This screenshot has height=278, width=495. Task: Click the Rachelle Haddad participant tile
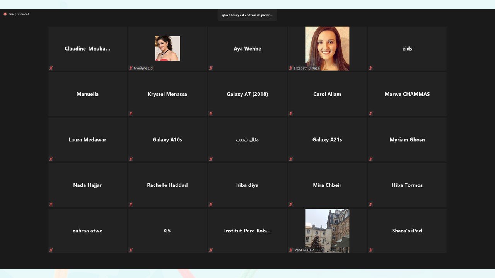click(x=167, y=185)
